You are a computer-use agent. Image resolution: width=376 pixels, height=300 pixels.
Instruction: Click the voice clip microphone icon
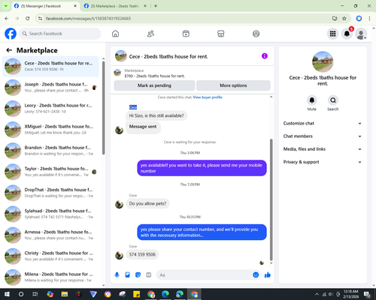(117, 275)
